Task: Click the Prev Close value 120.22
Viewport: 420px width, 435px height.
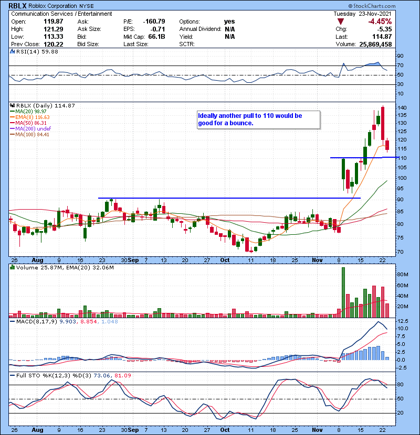Action: pyautogui.click(x=54, y=45)
